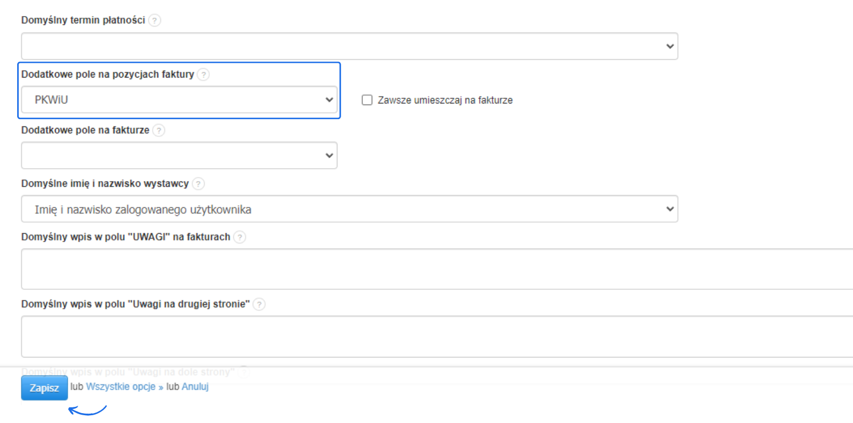Click question mark next to UWAGI na fakturach label
Viewport: 853px width, 423px height.
coord(240,237)
